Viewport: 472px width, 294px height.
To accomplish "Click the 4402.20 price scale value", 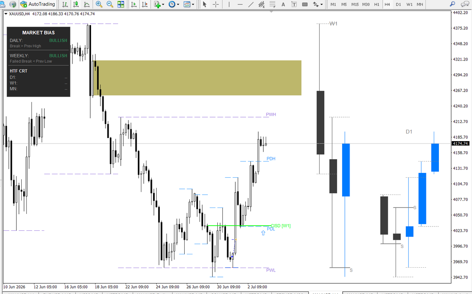I will click(460, 13).
